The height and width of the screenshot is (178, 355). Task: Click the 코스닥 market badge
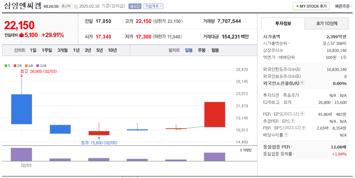(66, 6)
